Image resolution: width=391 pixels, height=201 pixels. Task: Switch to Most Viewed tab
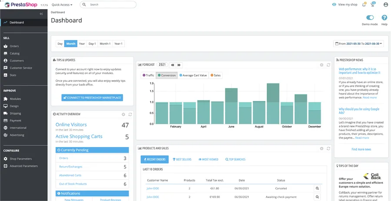209,159
